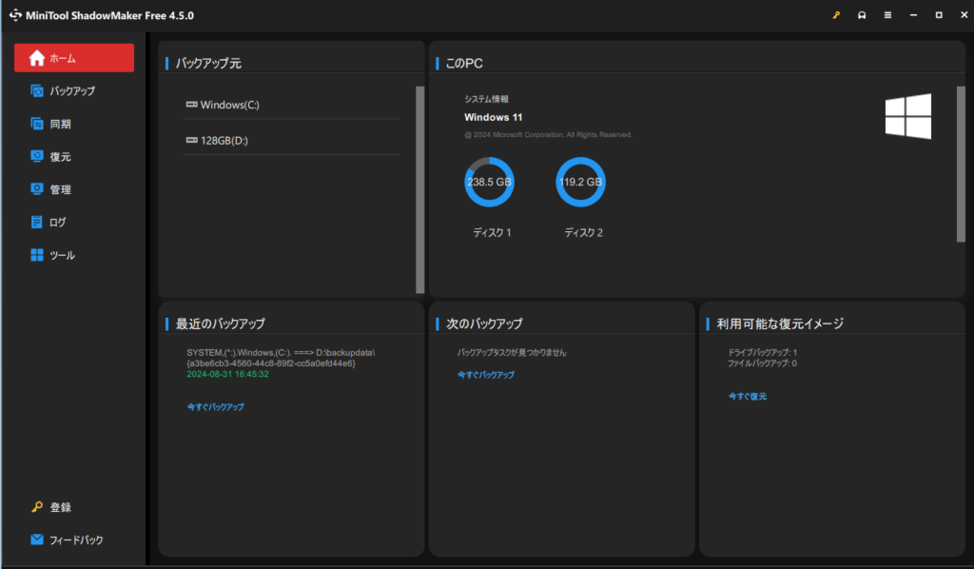Click 今すぐバックアップ under 最近のバックアップ

click(x=215, y=406)
